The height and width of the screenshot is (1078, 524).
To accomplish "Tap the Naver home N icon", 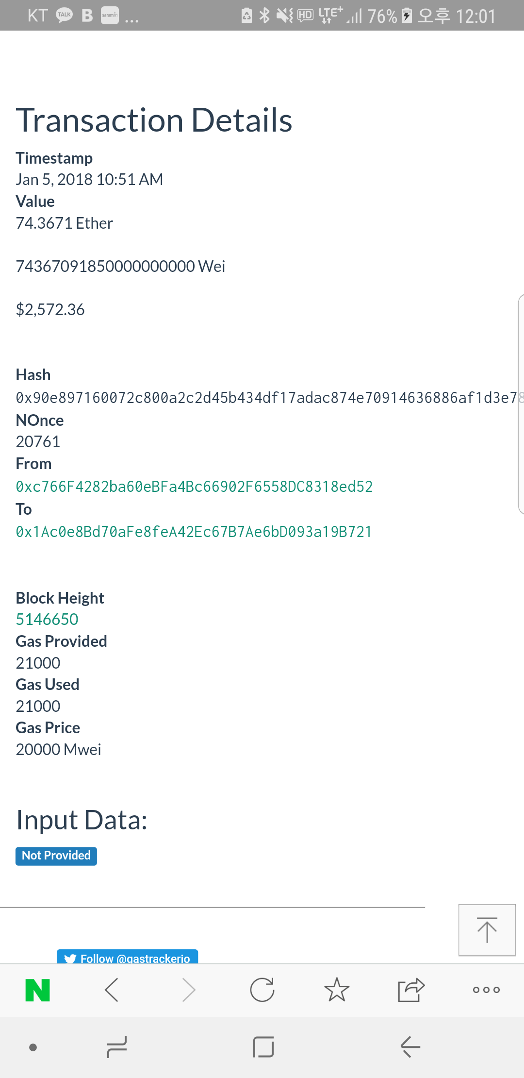I will (x=38, y=990).
